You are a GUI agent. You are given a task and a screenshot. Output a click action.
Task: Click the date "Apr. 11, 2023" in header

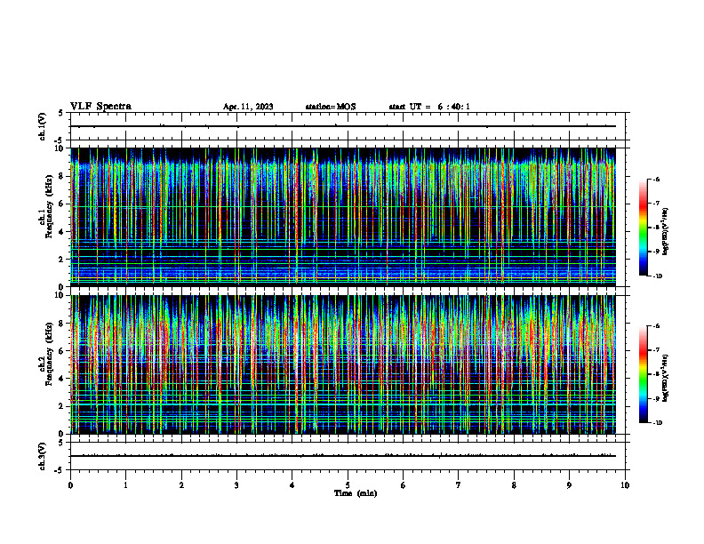coord(248,107)
